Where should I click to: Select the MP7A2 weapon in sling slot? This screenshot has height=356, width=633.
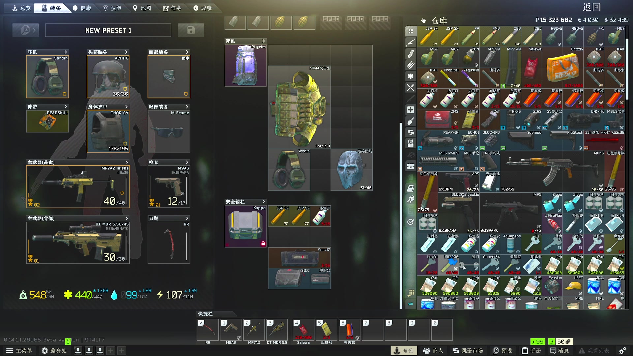pos(78,187)
